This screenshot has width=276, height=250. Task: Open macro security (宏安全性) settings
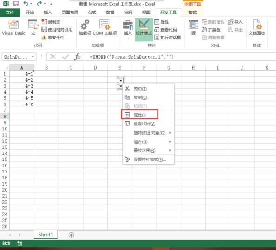point(53,38)
